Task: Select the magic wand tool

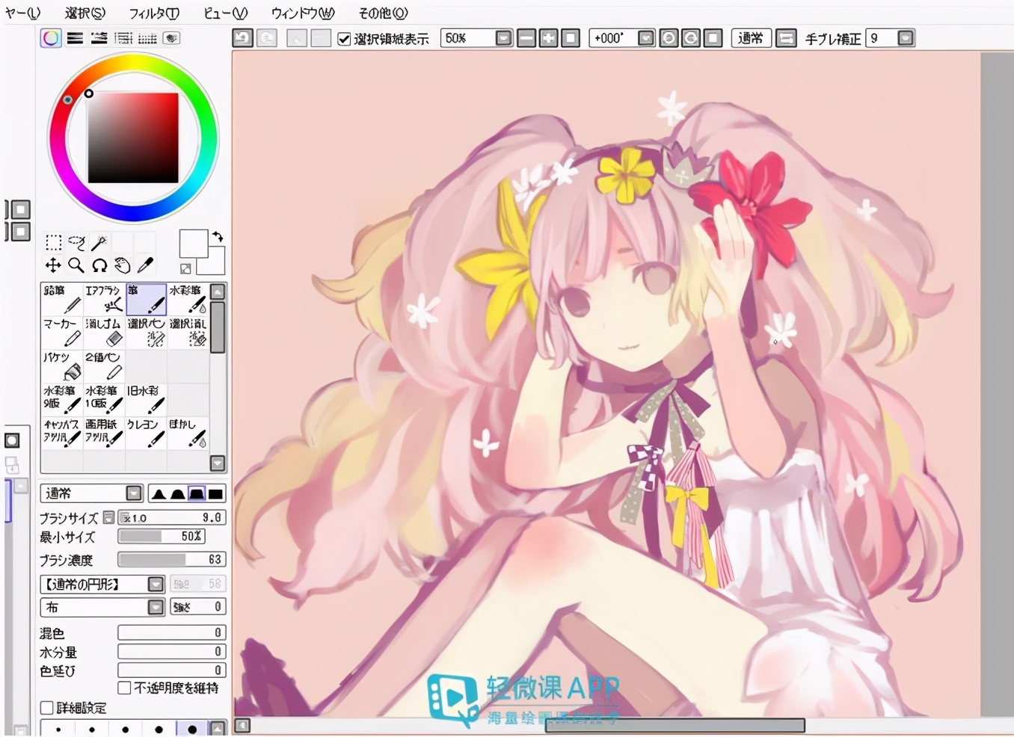Action: 99,242
